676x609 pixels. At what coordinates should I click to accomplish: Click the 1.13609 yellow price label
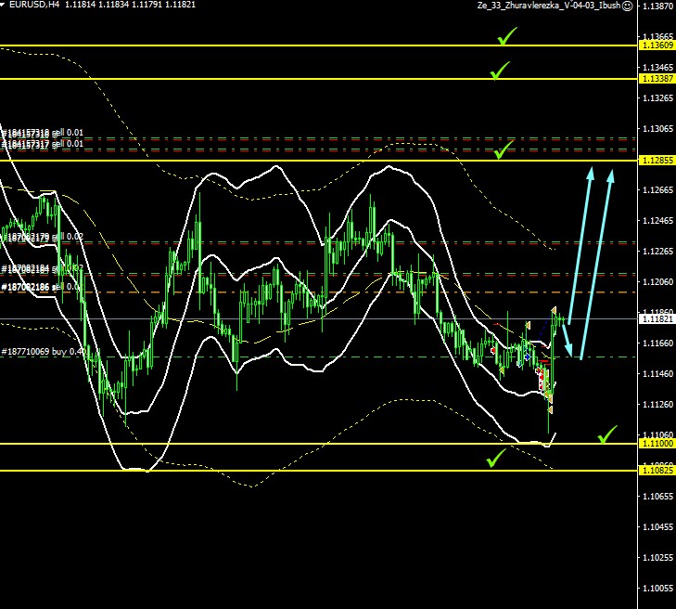[656, 45]
